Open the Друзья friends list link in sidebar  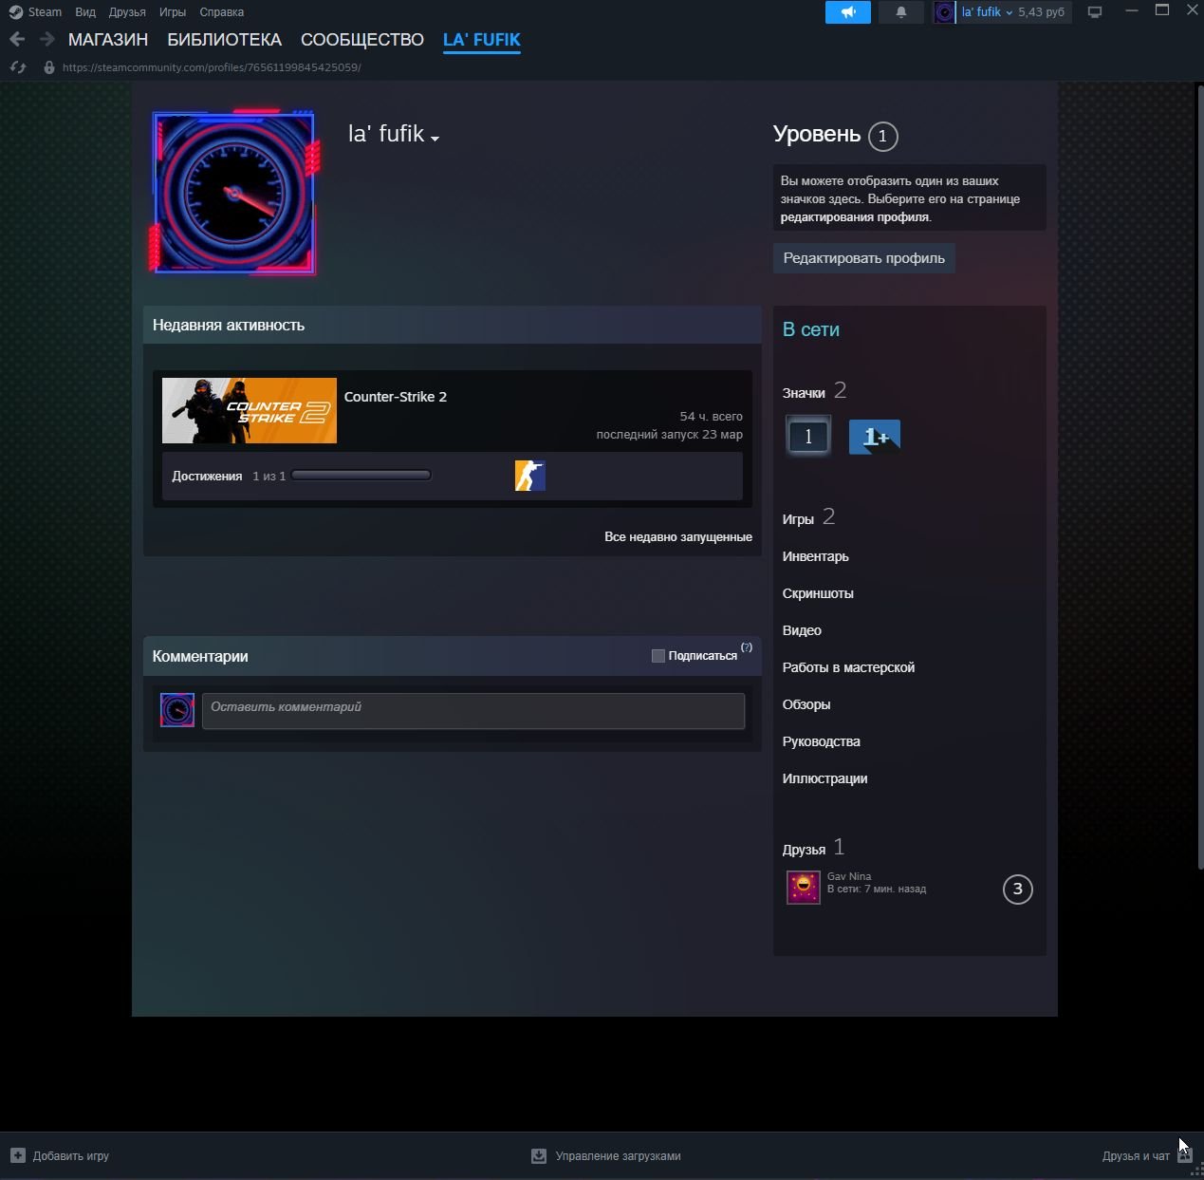[804, 850]
